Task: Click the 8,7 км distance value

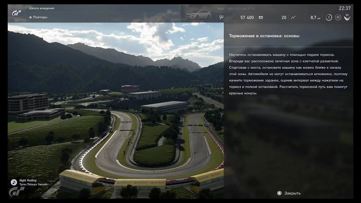Action: click(316, 17)
